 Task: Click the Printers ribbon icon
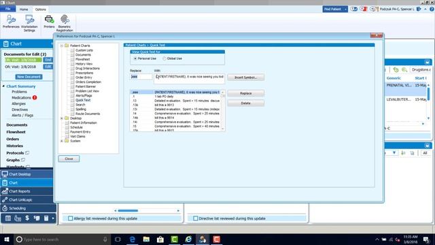tap(49, 22)
